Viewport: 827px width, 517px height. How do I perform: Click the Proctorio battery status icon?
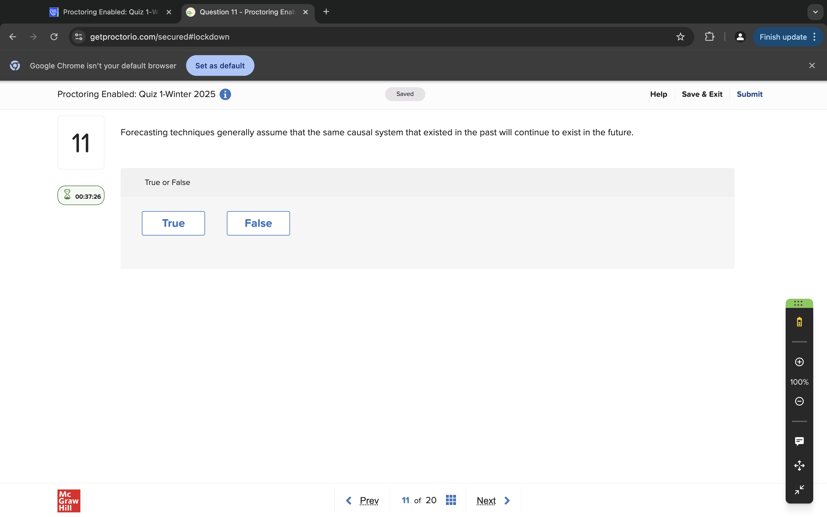[x=799, y=322]
